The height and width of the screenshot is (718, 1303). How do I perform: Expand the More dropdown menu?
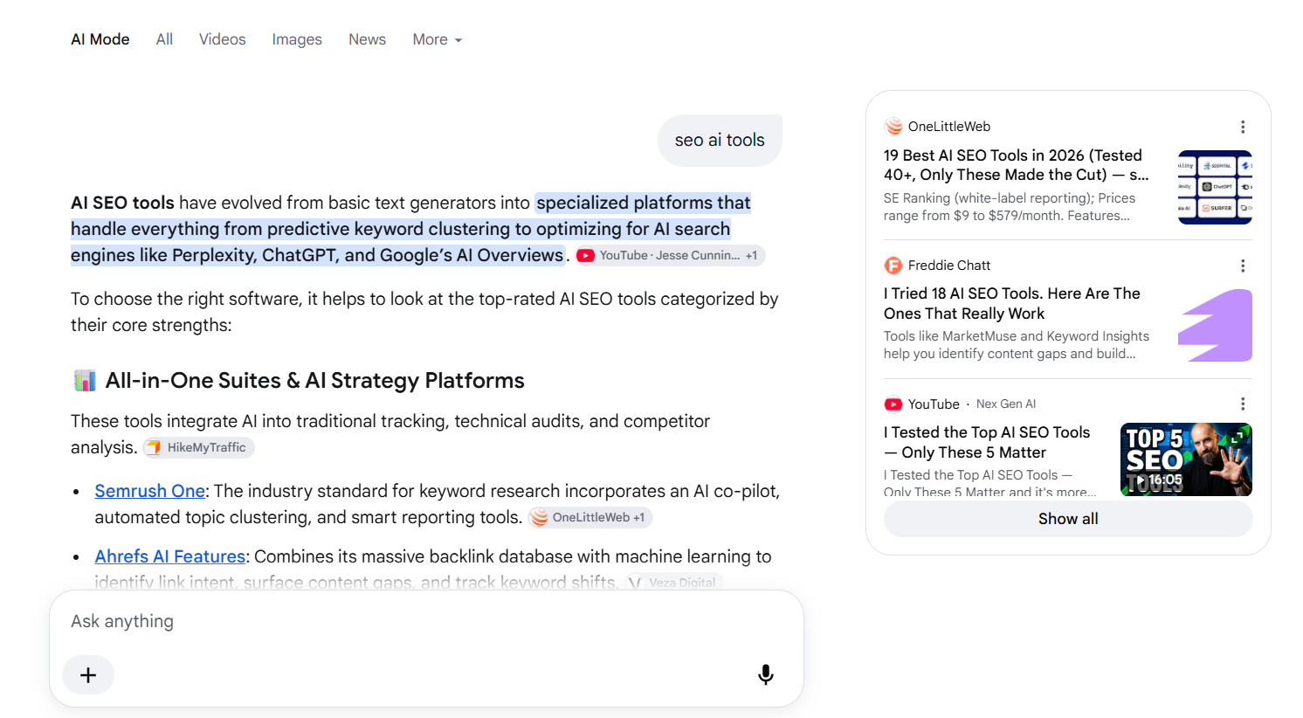(x=438, y=39)
